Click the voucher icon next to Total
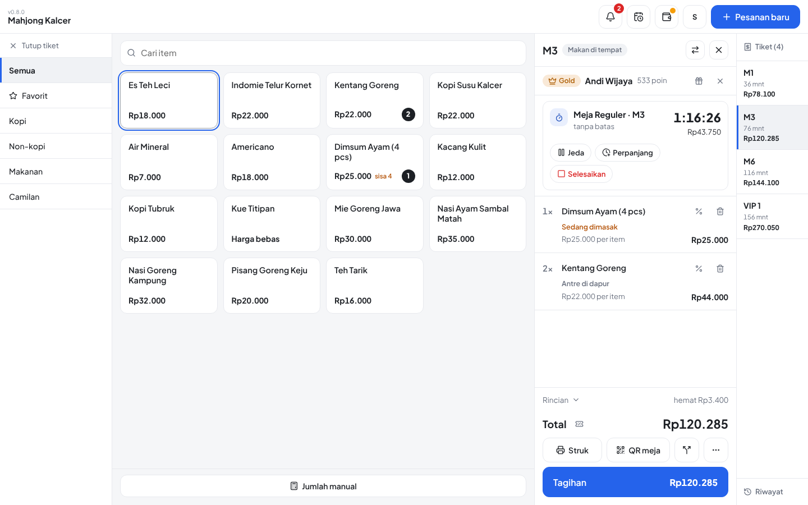808x505 pixels. [x=580, y=424]
